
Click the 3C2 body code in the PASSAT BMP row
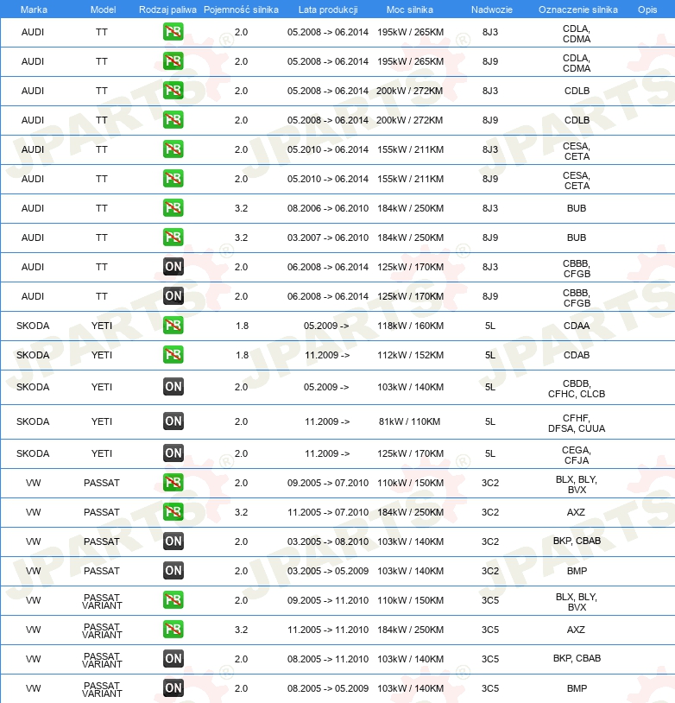point(490,571)
